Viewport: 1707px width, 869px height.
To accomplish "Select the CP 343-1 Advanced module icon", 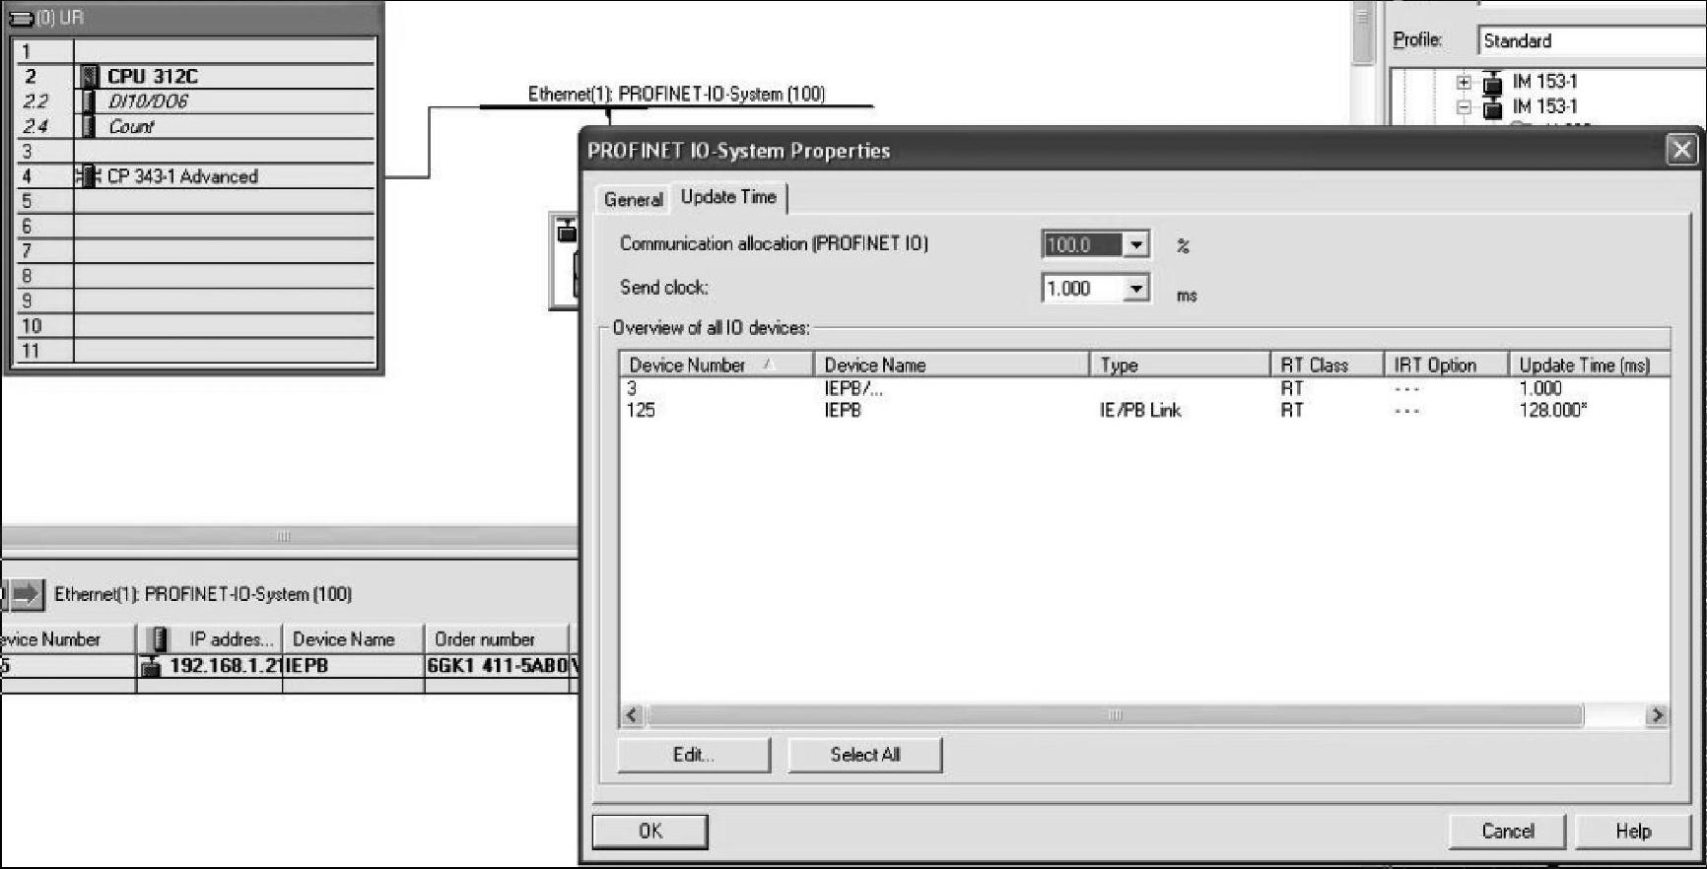I will 89,176.
